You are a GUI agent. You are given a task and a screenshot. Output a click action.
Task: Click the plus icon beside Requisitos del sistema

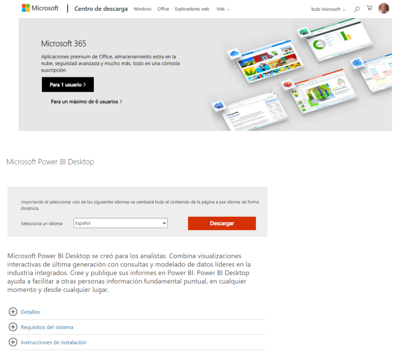(12, 327)
